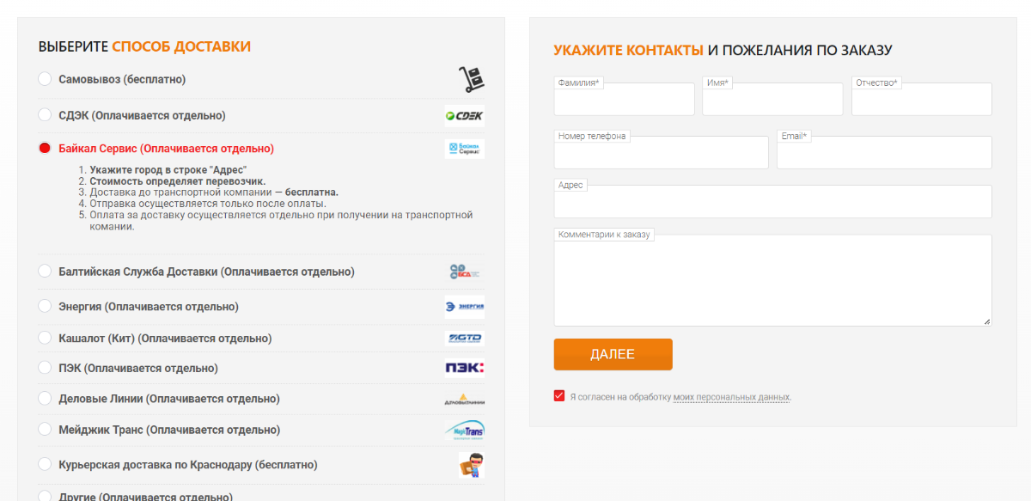Image resolution: width=1031 pixels, height=501 pixels.
Task: Select the Самовывоз (бесплатно) radio option
Action: 46,79
